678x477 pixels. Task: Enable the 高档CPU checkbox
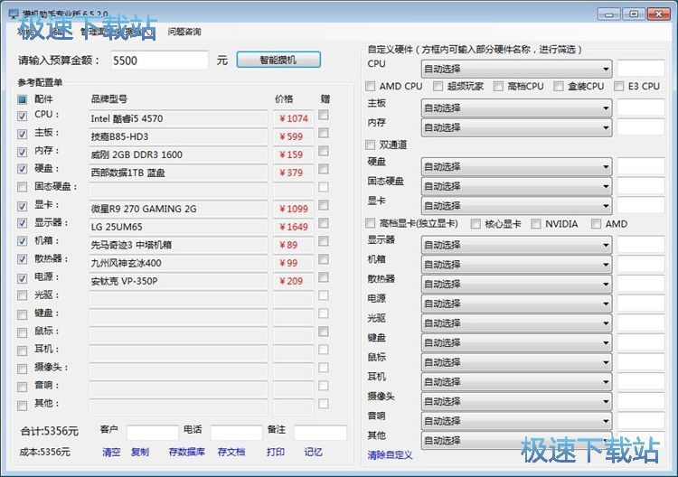coord(498,86)
